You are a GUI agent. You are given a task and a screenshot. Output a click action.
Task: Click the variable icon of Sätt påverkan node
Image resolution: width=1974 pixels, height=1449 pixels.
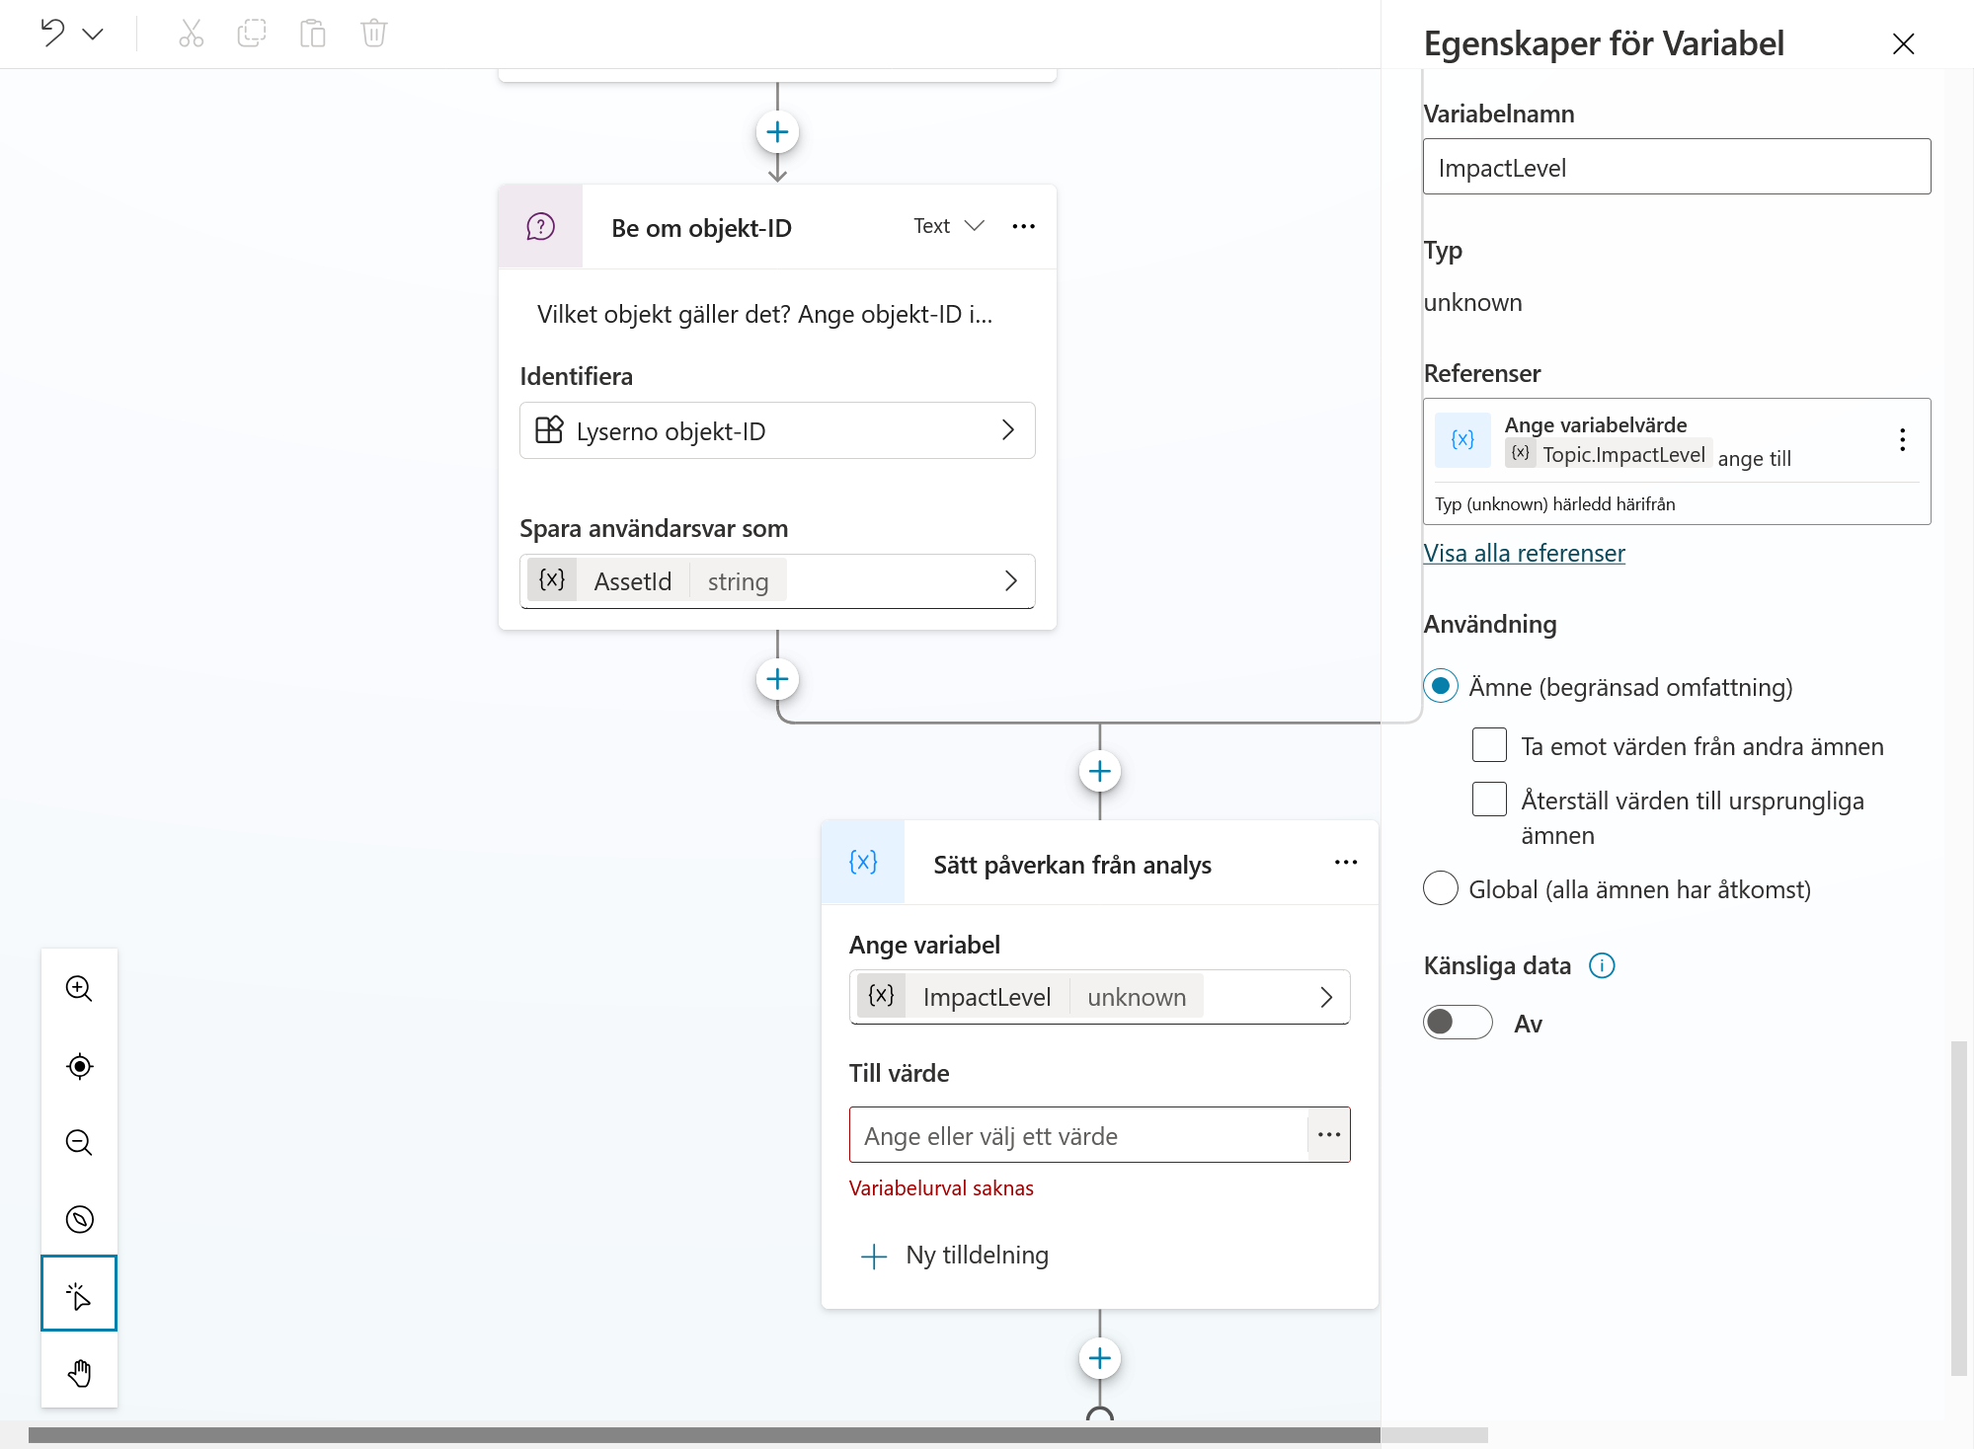tap(863, 863)
